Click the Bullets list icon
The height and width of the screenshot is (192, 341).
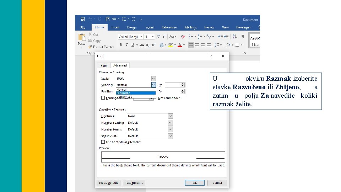click(191, 36)
